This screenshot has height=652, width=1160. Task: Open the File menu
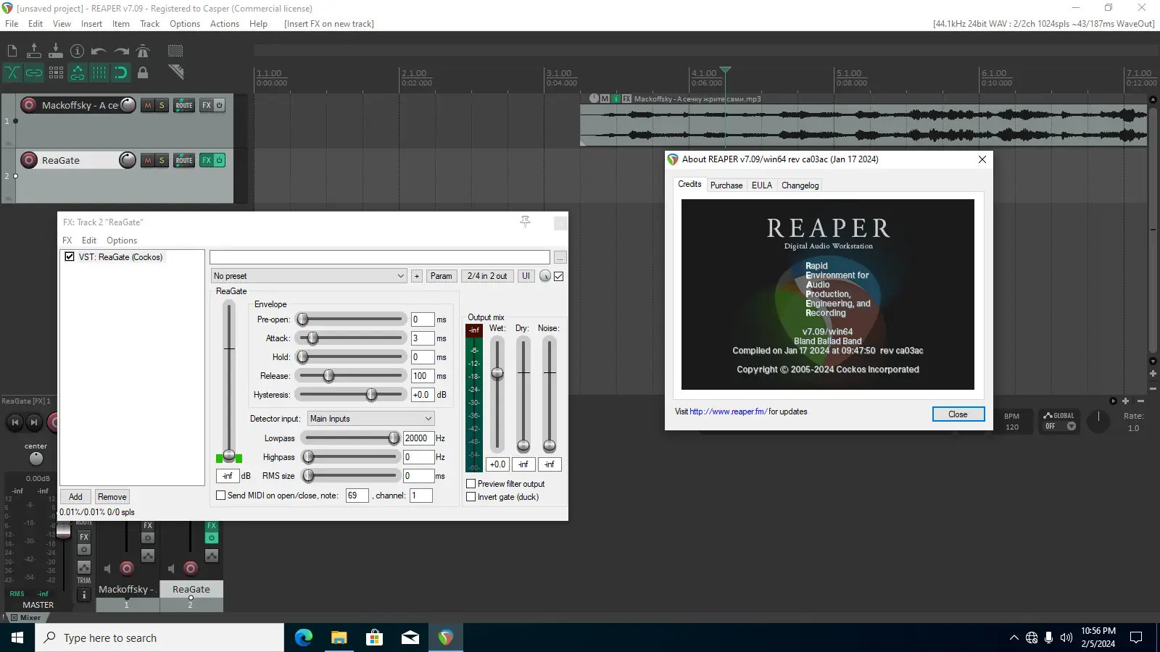point(12,24)
